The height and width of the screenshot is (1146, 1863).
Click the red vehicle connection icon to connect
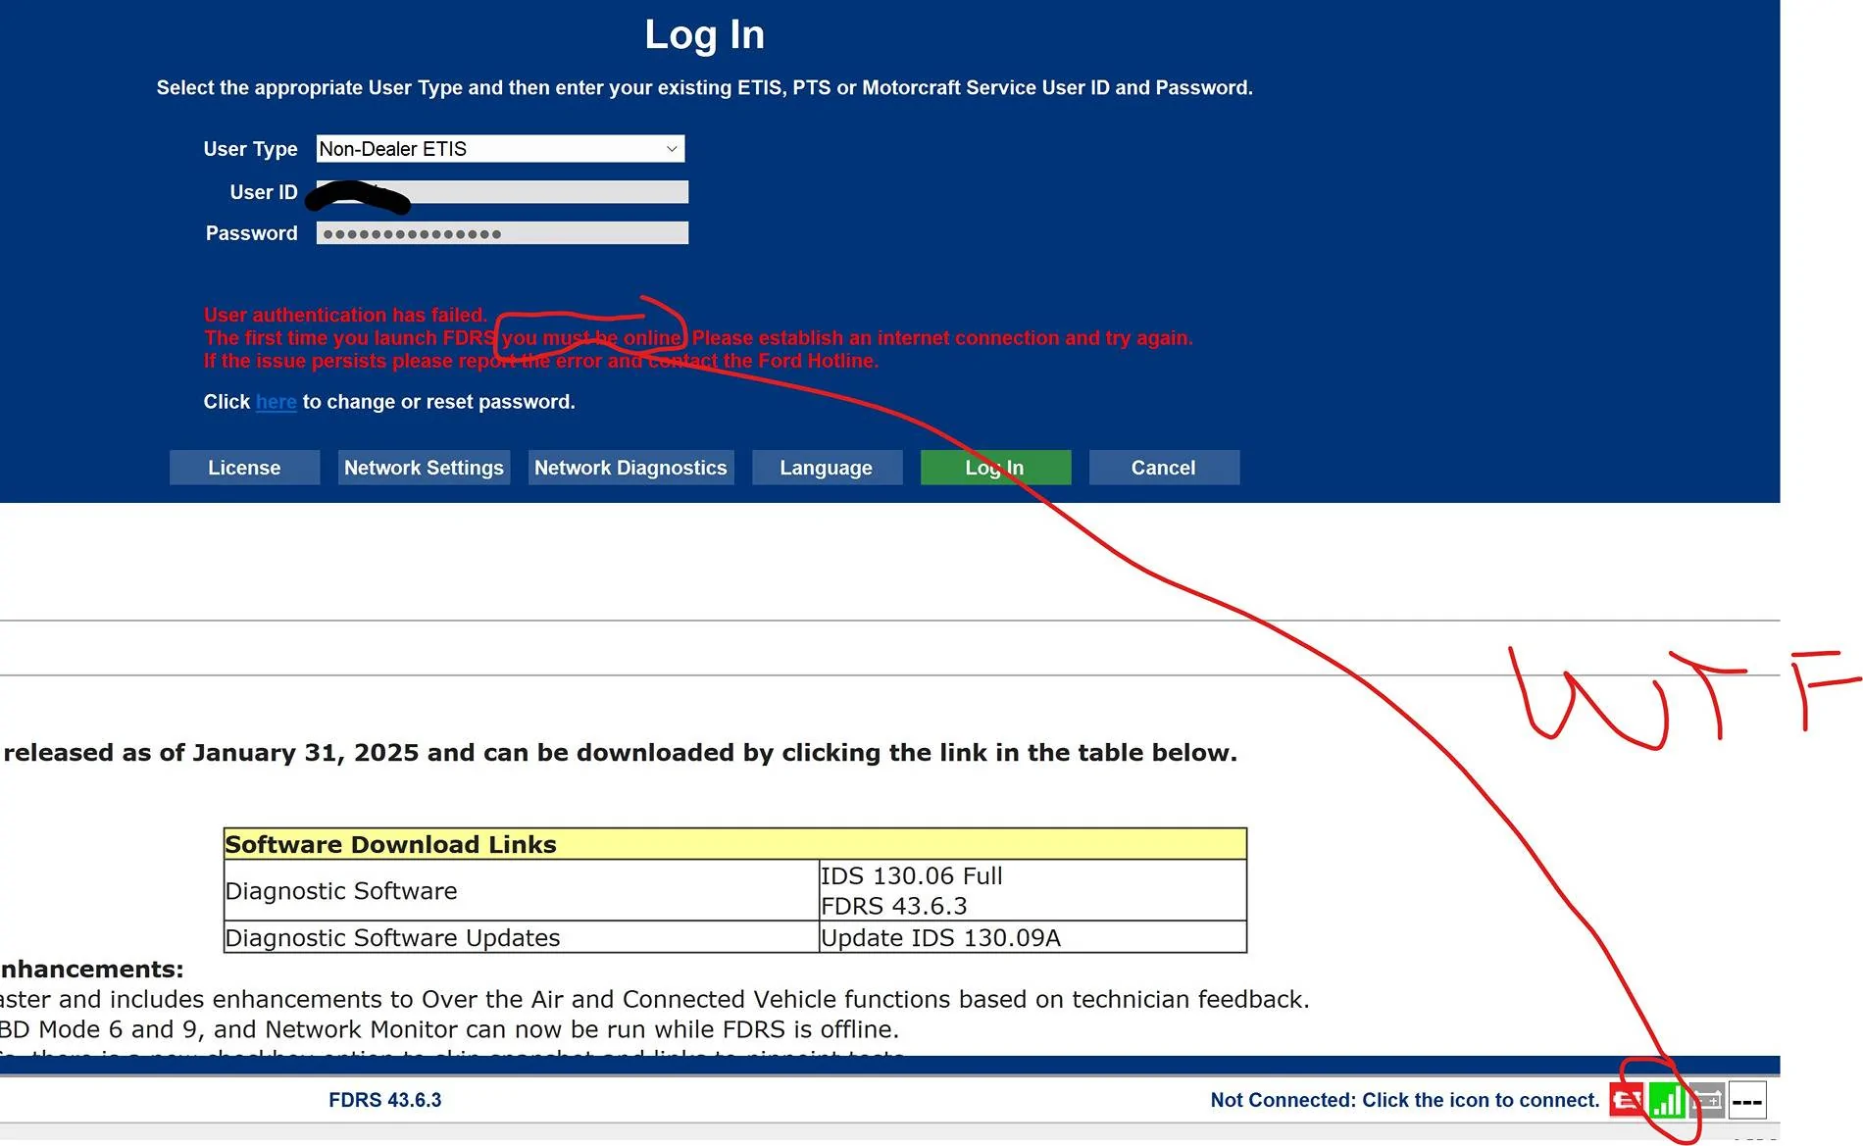click(x=1627, y=1100)
